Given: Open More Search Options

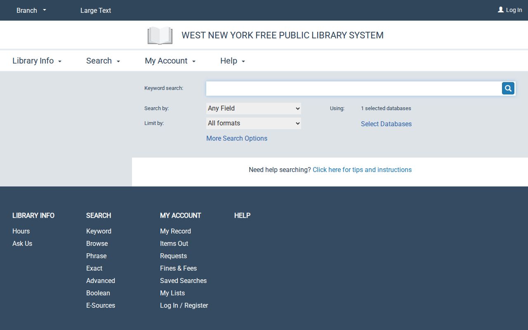Looking at the screenshot, I should pos(237,138).
